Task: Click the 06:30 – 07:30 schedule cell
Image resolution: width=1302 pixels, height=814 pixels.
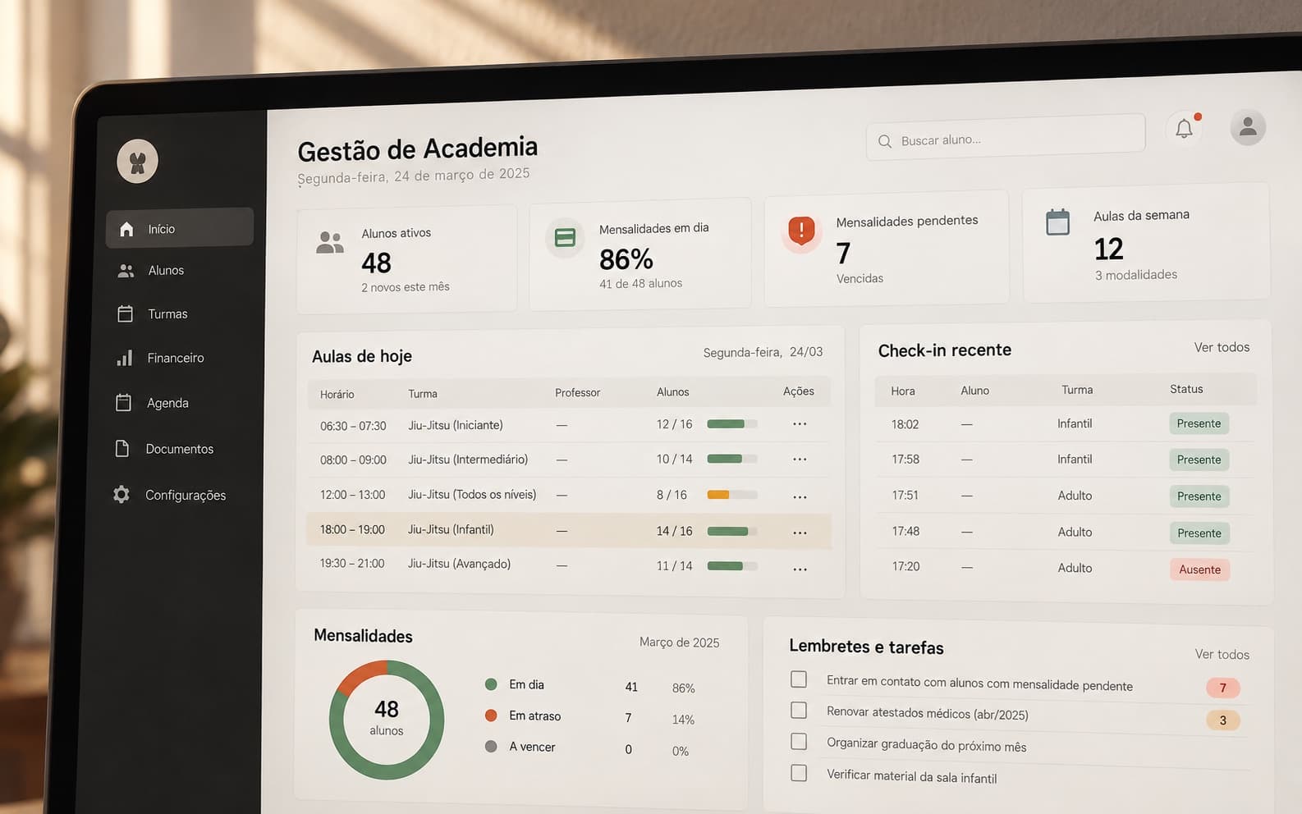Action: pos(353,426)
